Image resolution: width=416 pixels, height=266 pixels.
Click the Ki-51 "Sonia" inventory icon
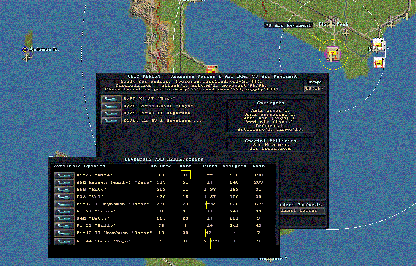(64, 211)
